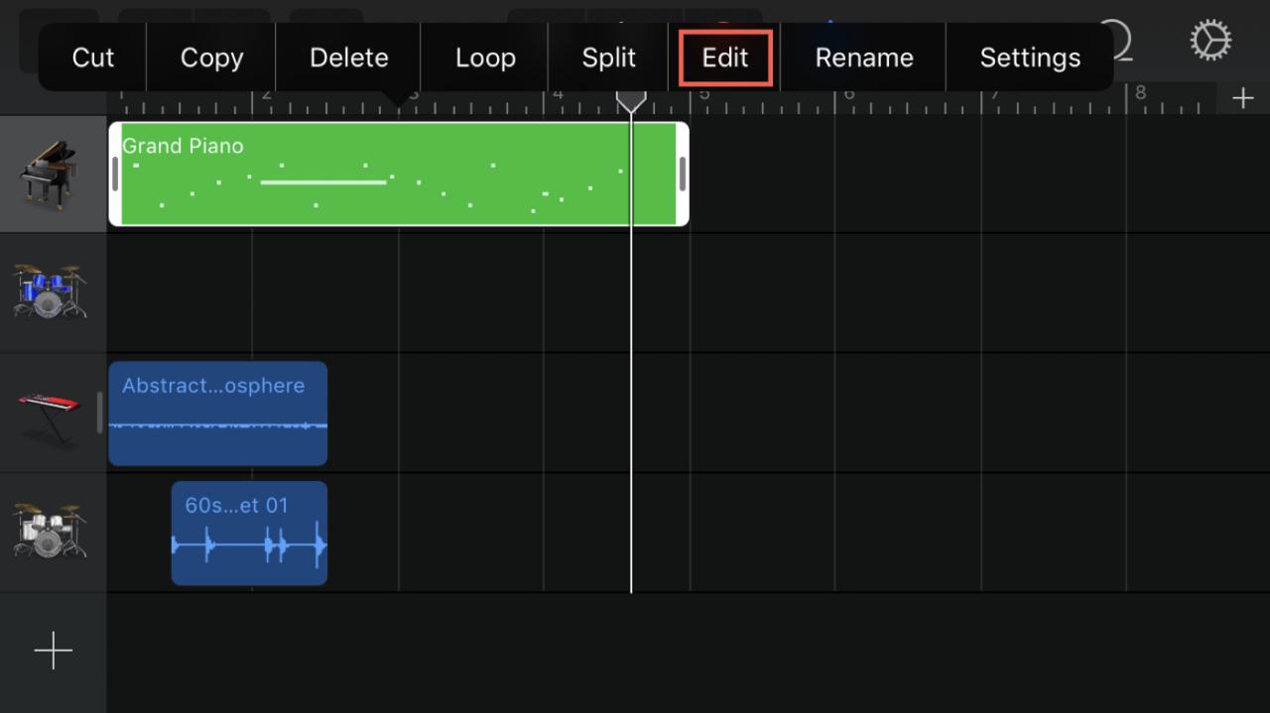Select the red keyboard track icon

click(49, 414)
